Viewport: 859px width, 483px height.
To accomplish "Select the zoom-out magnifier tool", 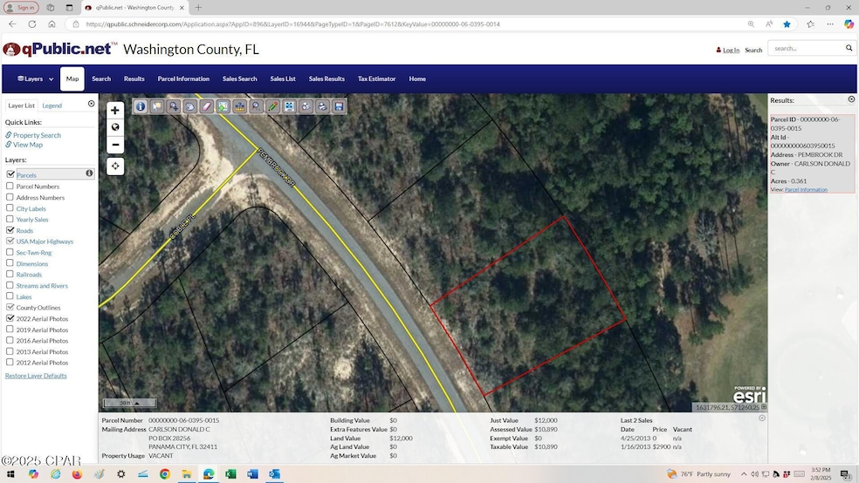I will [x=257, y=106].
